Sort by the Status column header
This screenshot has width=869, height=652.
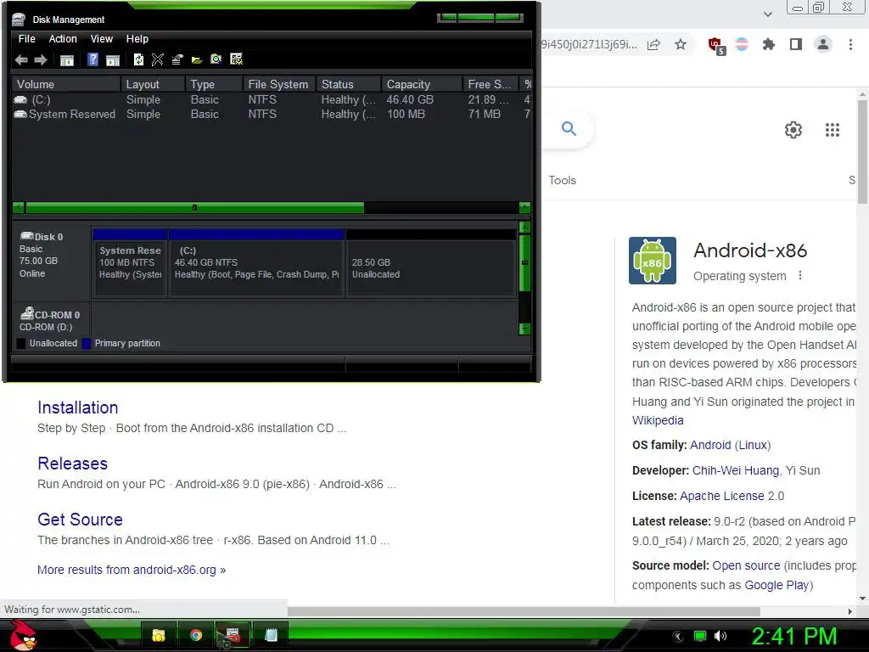click(349, 84)
